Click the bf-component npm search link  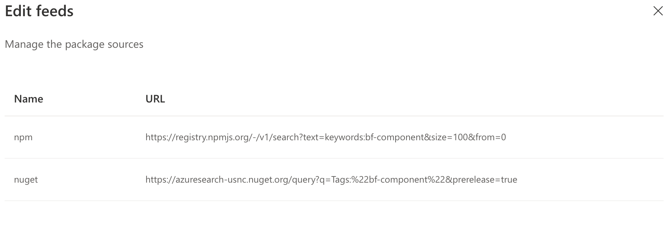tap(326, 137)
